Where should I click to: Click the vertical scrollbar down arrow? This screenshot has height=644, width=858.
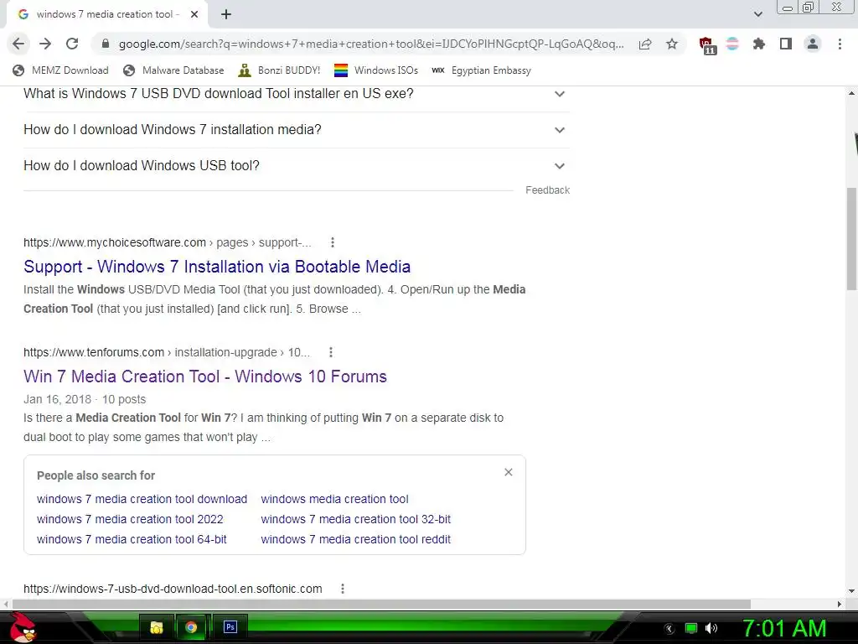tap(851, 591)
